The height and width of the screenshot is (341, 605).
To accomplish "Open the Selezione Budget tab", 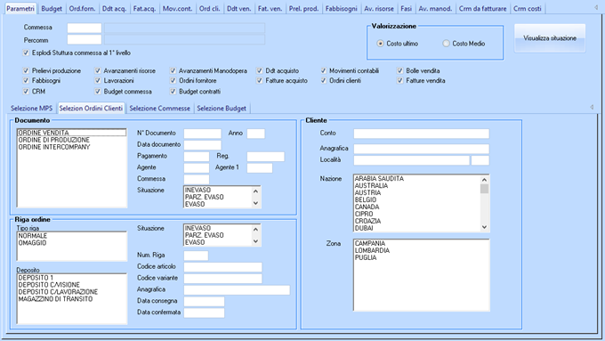I will coord(222,109).
